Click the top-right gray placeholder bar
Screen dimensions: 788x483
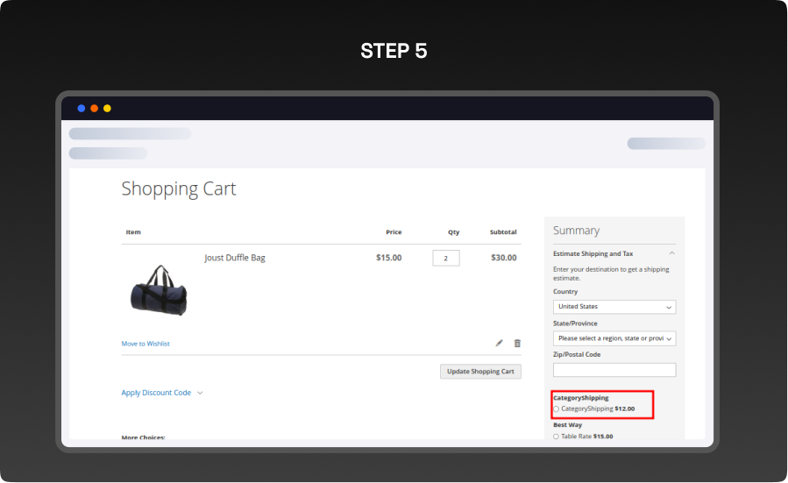click(x=665, y=144)
